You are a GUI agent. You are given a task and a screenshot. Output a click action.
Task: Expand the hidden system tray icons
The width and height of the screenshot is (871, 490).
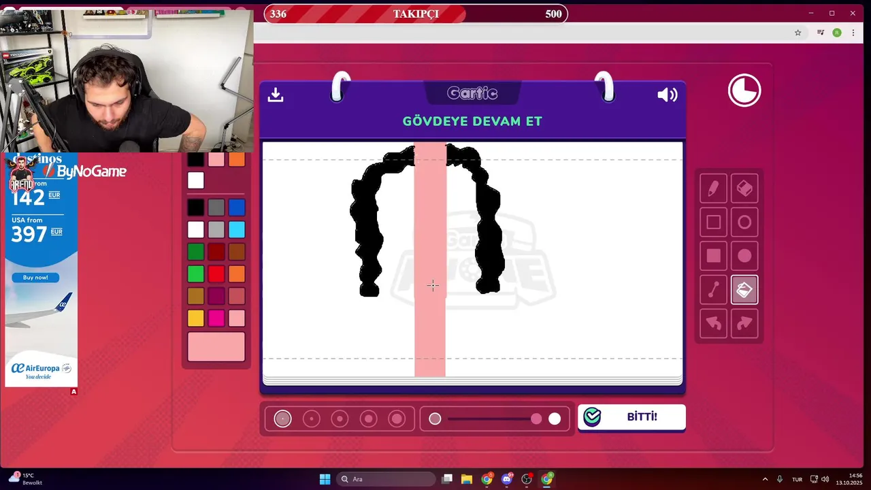(x=765, y=479)
